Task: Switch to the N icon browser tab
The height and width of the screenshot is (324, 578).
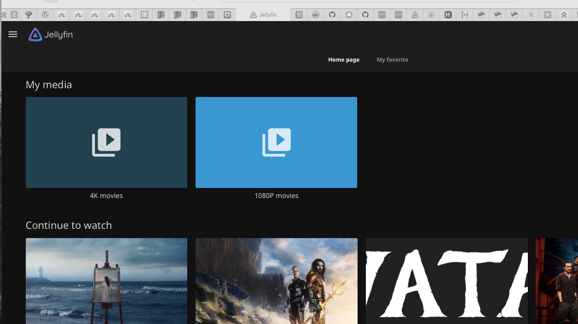Action: (x=547, y=15)
